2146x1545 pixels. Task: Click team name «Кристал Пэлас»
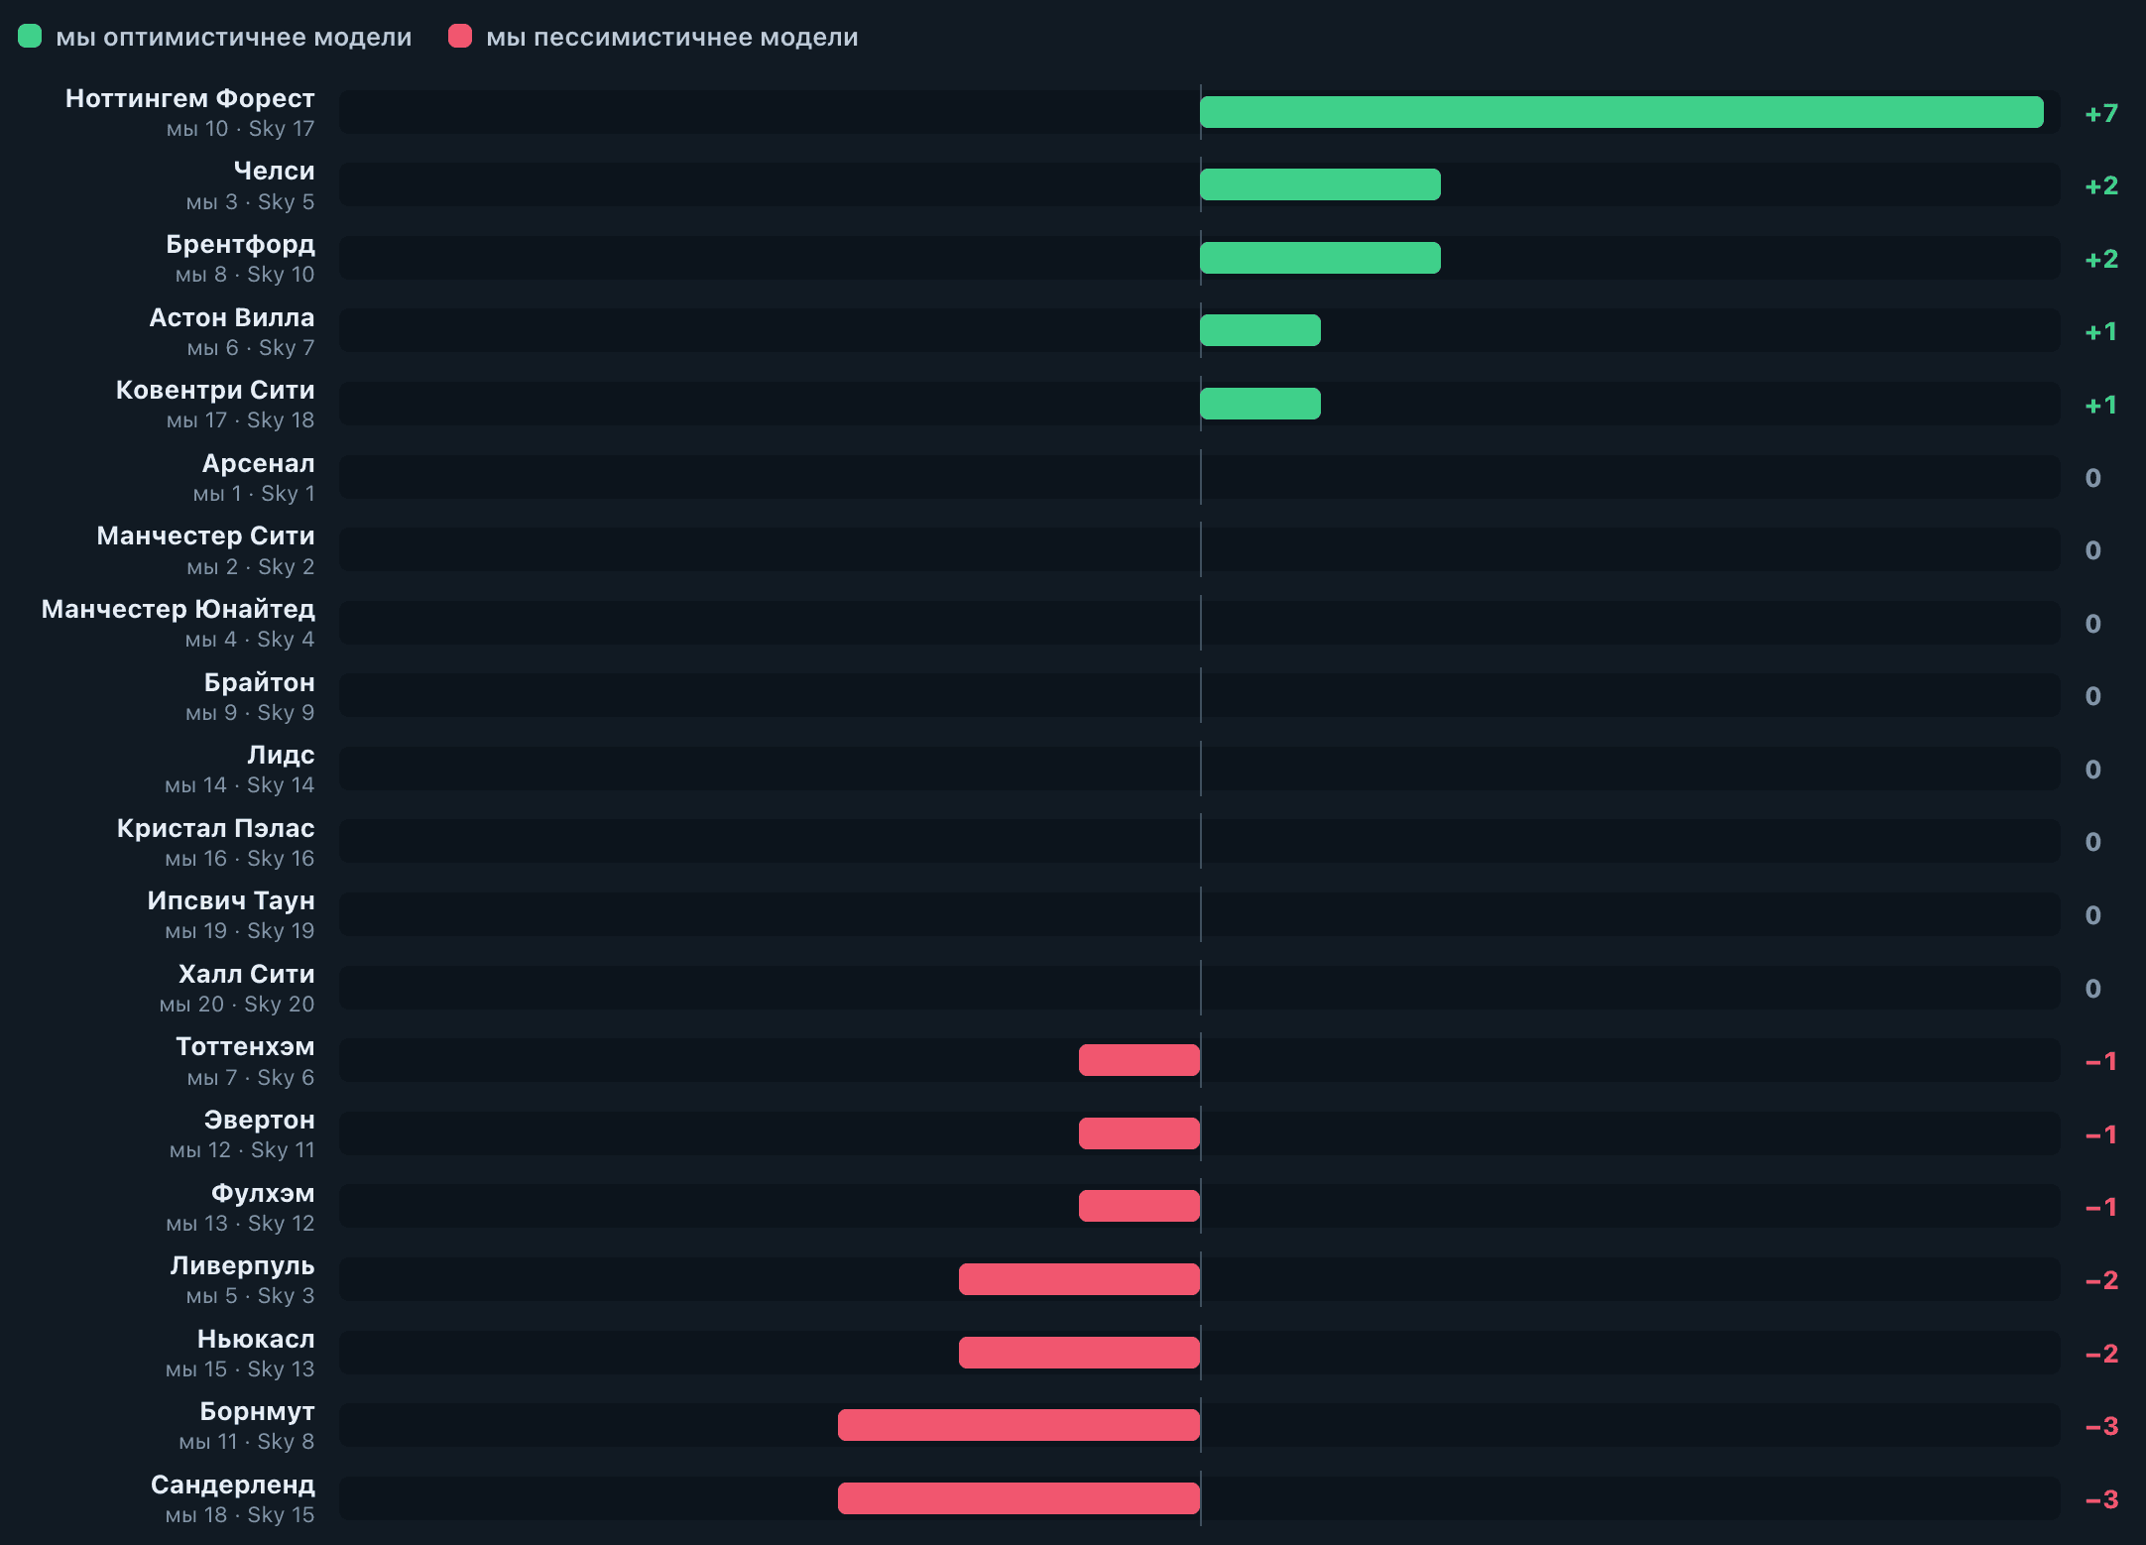tap(216, 828)
